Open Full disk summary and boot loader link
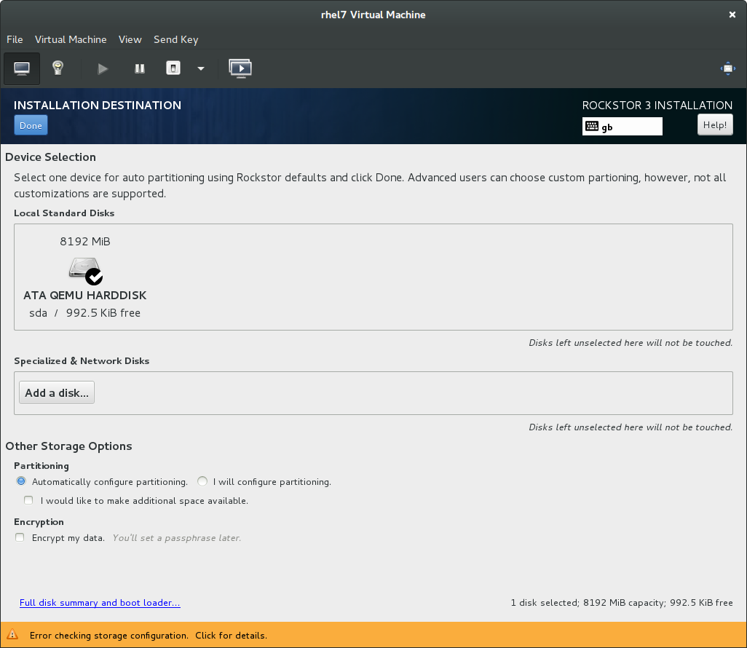747x648 pixels. [100, 603]
